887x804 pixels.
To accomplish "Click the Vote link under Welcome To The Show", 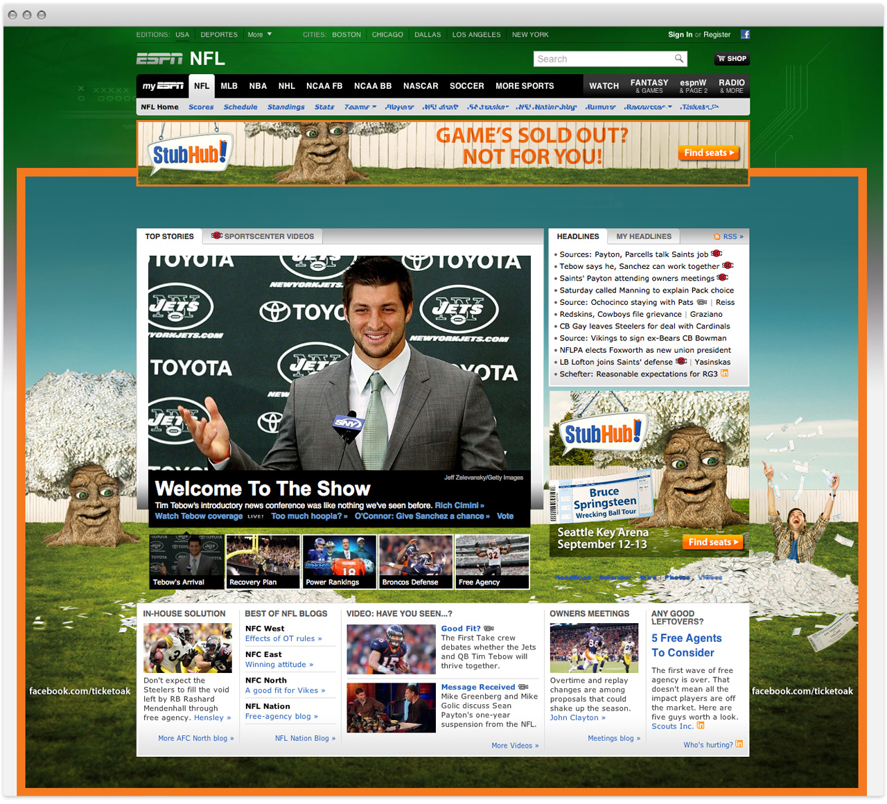I will pos(505,516).
